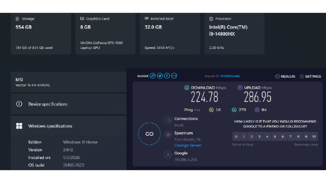Click the idle ping latency icon
The image size is (326, 183).
(x=211, y=110)
